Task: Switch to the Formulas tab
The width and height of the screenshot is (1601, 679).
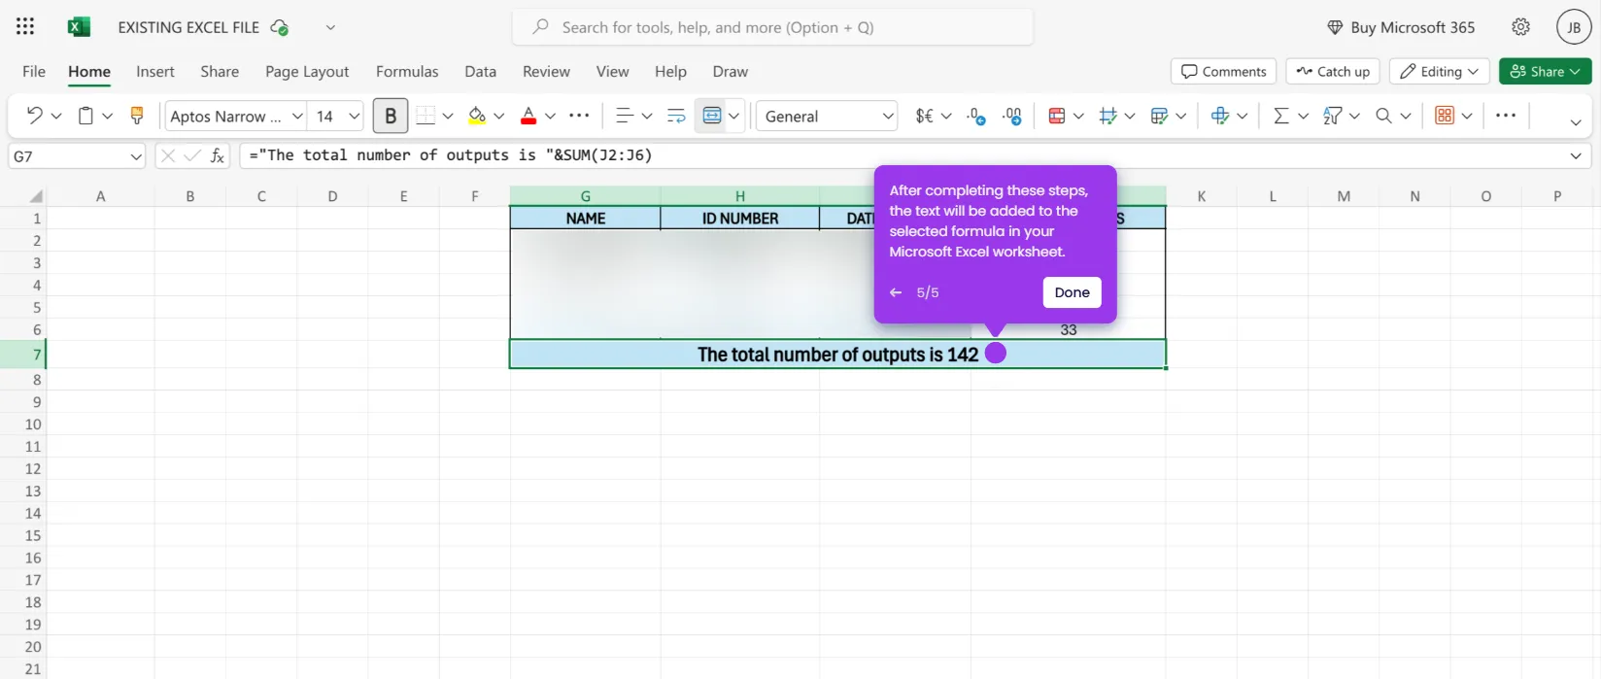Action: pos(407,71)
